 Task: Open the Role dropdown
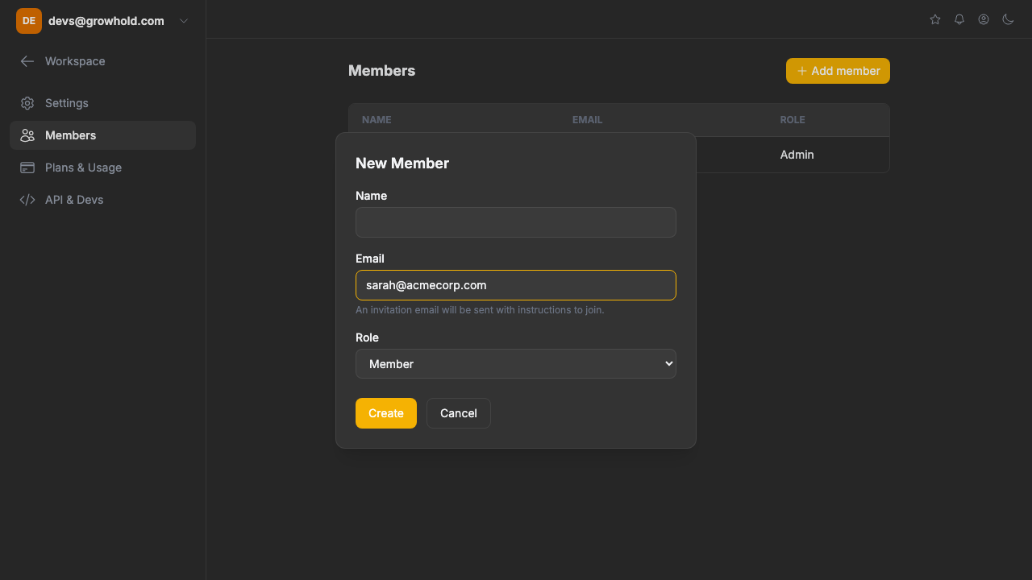[x=515, y=364]
